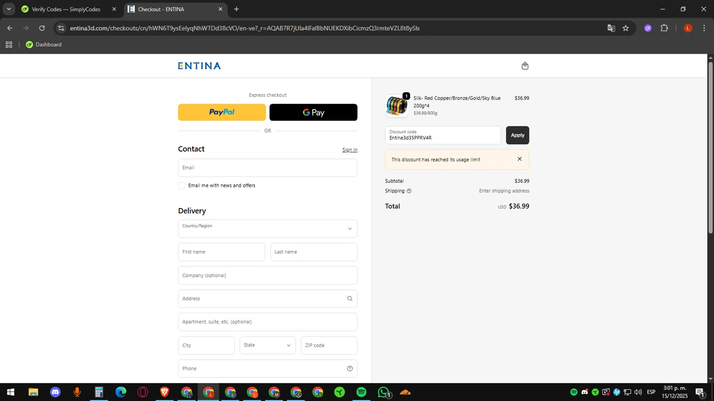Open Chrome three-dot menu
This screenshot has width=714, height=401.
704,28
